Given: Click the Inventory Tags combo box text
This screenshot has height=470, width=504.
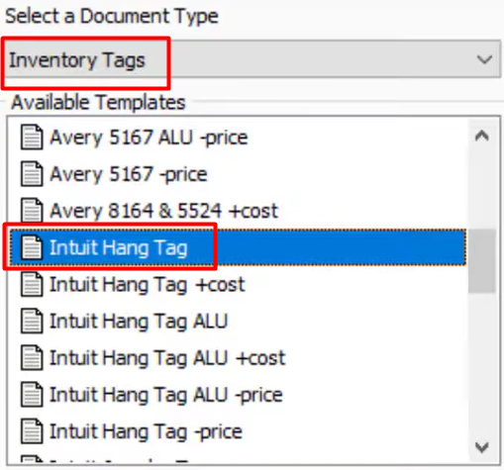Looking at the screenshot, I should point(77,60).
